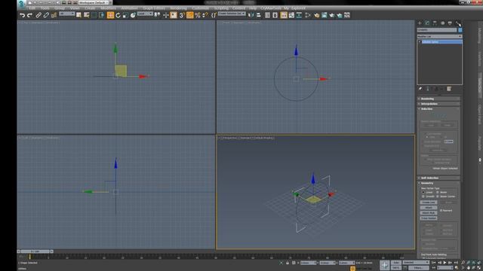Click the Play Animation button

coord(445,263)
